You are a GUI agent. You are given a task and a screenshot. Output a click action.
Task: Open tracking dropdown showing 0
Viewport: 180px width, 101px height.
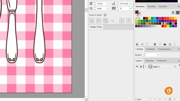click(x=130, y=8)
